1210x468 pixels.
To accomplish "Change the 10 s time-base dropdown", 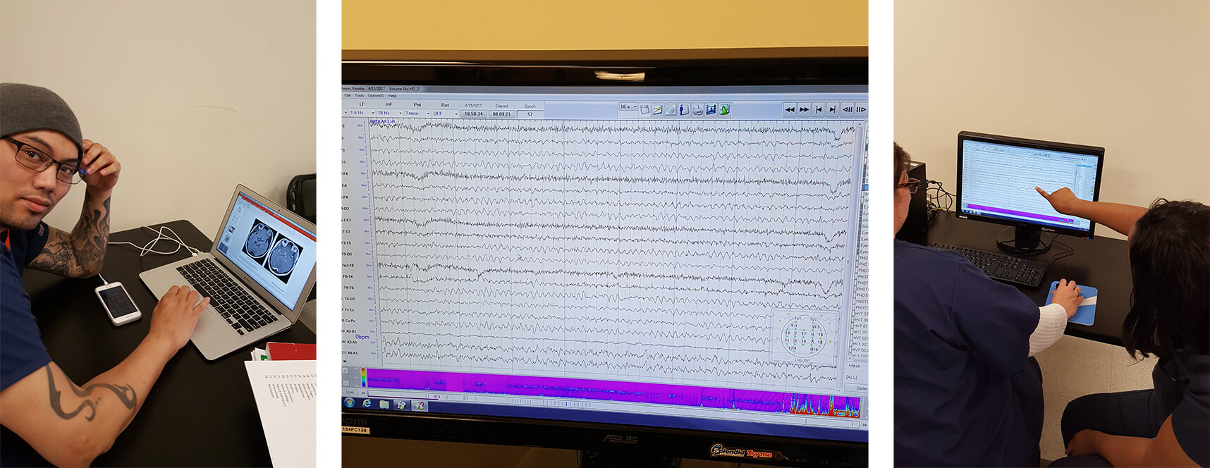I will 628,107.
